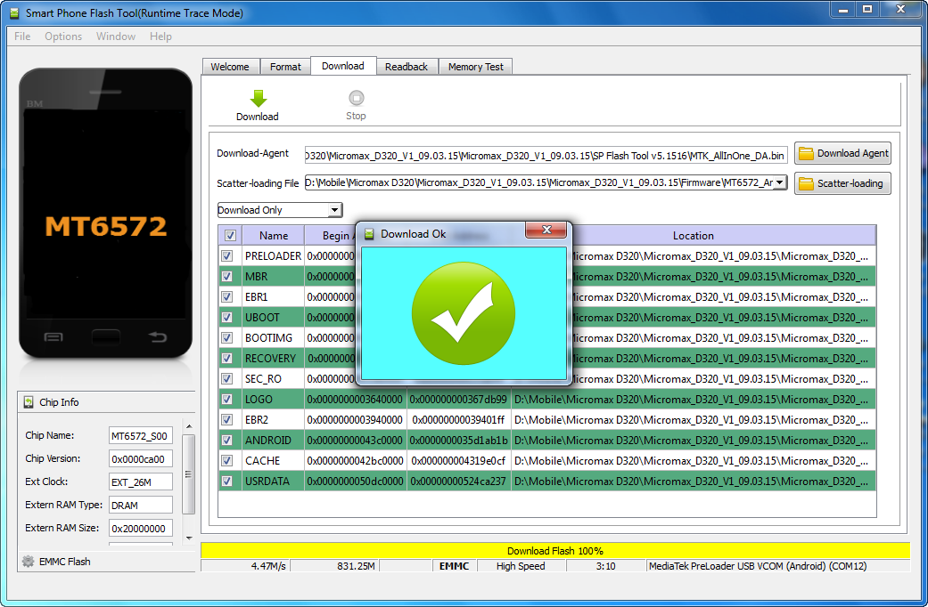Toggle the select-all header checkbox

[x=230, y=236]
